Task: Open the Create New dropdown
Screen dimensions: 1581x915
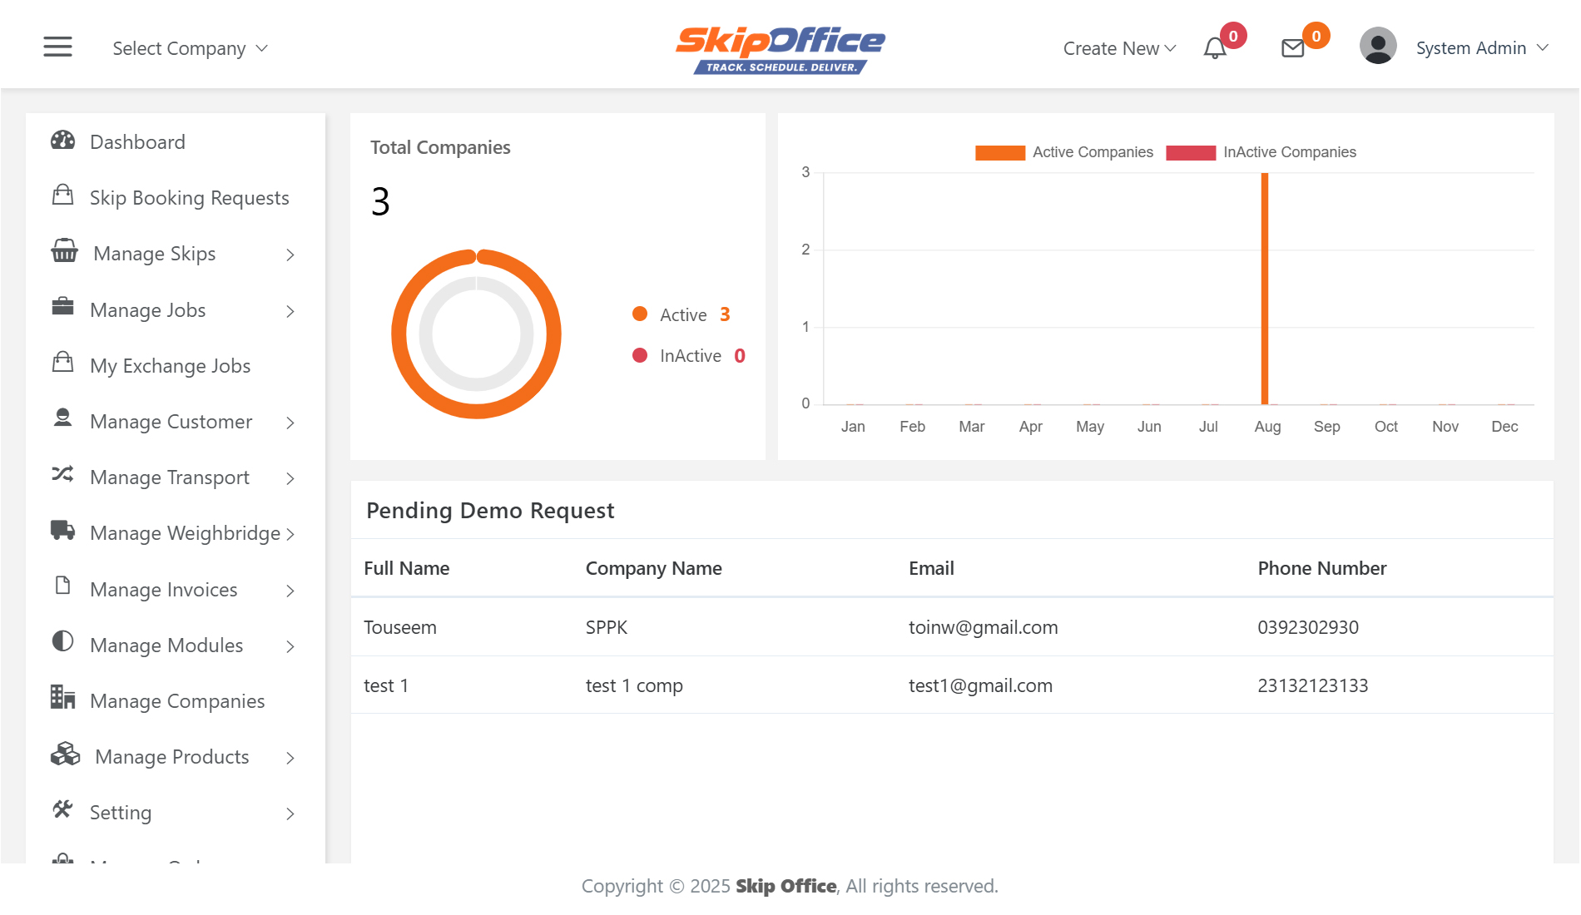Action: pyautogui.click(x=1119, y=48)
